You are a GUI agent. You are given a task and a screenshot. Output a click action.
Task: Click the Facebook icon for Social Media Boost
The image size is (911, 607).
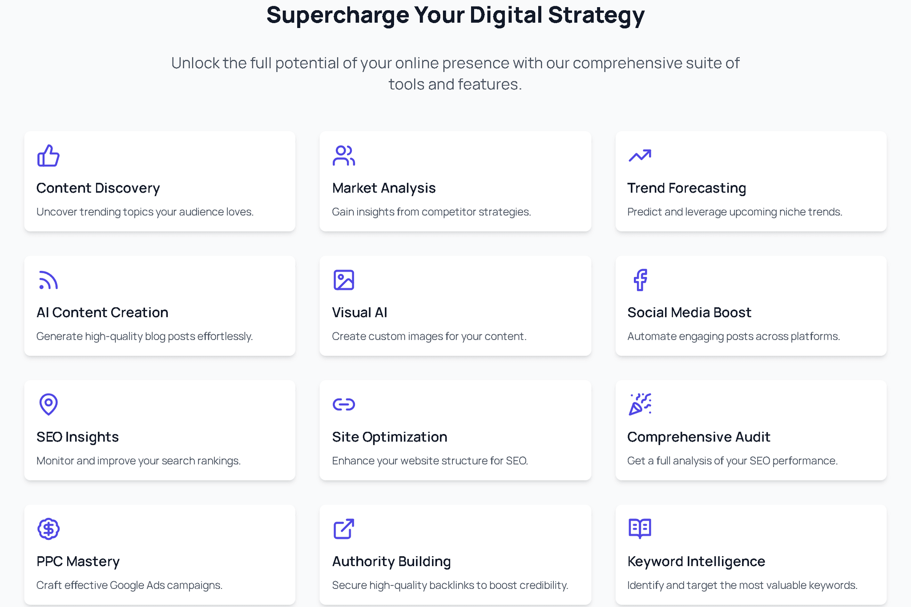click(640, 280)
